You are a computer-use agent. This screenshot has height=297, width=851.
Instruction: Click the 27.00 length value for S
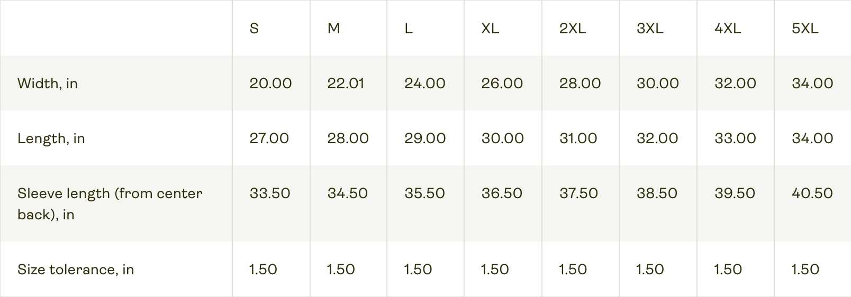tap(269, 138)
